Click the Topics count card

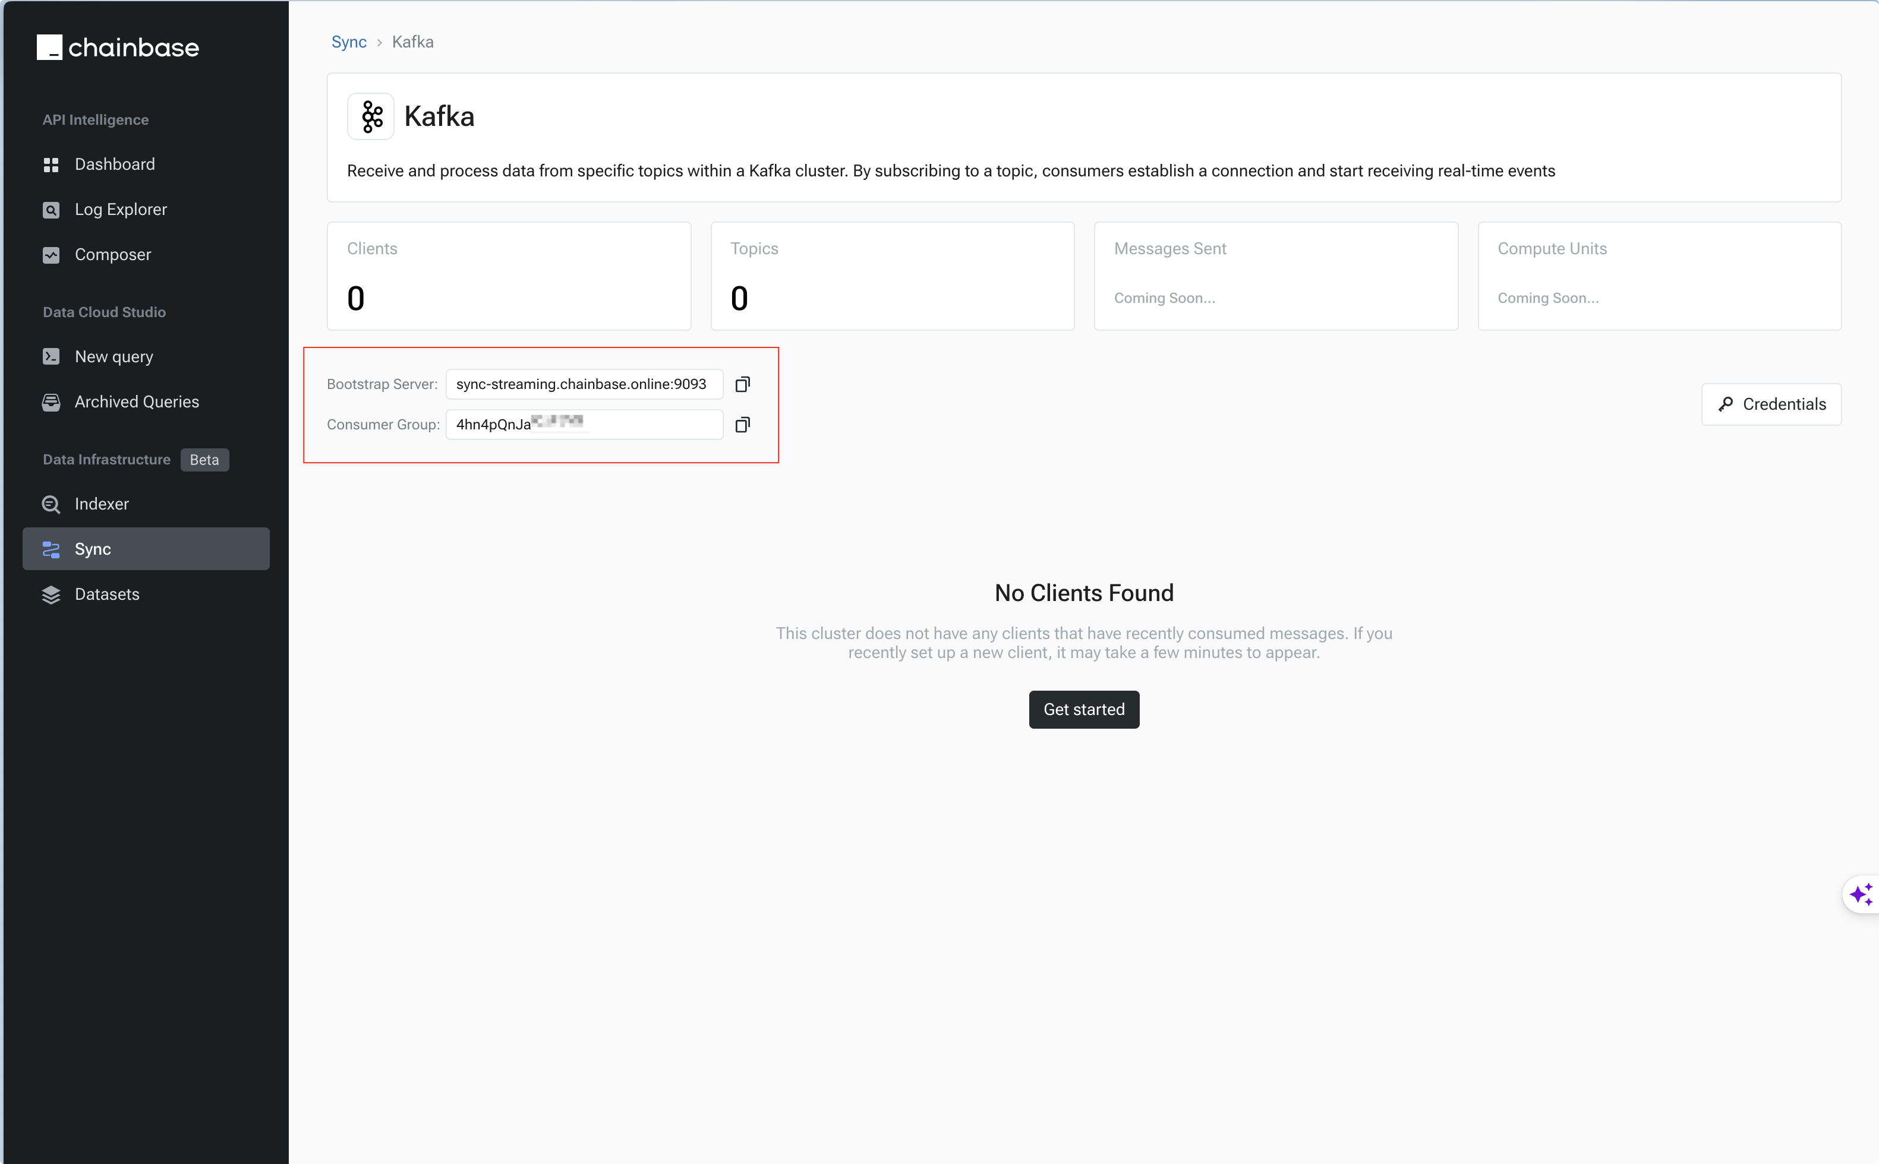click(x=892, y=276)
